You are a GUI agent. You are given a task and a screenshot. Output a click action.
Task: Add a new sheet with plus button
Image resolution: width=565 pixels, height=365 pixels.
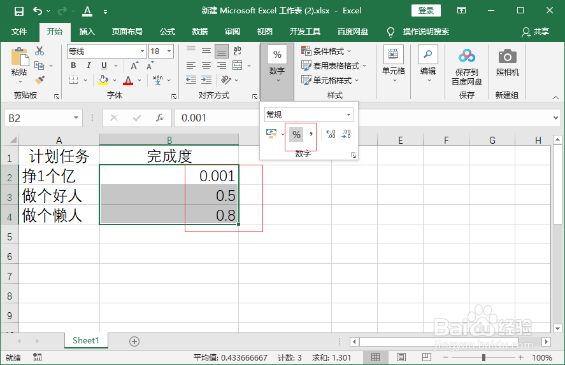click(x=134, y=341)
